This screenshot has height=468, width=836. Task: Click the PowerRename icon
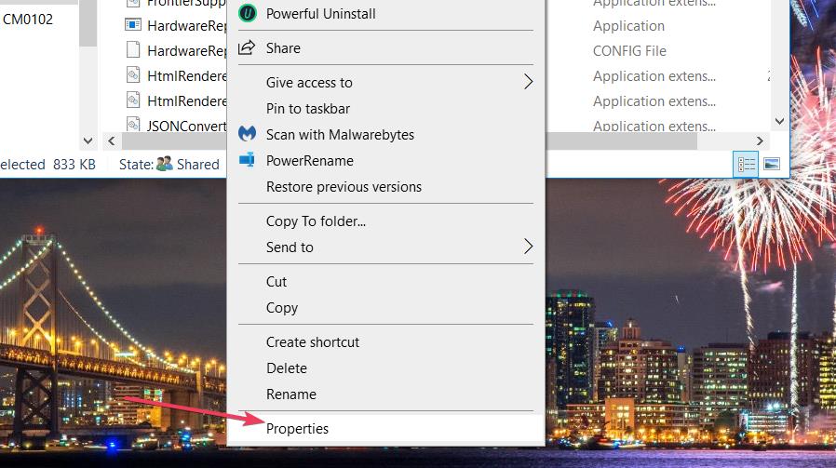pyautogui.click(x=247, y=160)
